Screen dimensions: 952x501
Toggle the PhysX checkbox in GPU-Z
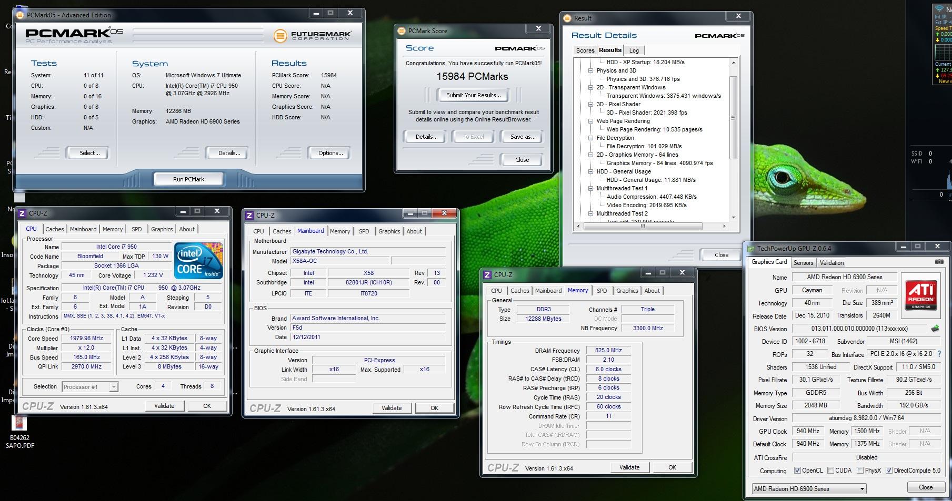click(x=860, y=471)
